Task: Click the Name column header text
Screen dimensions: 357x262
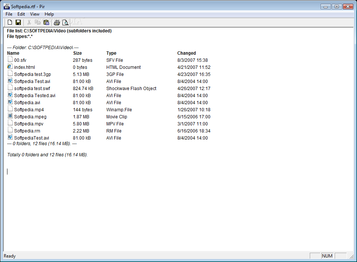Action: click(13, 53)
